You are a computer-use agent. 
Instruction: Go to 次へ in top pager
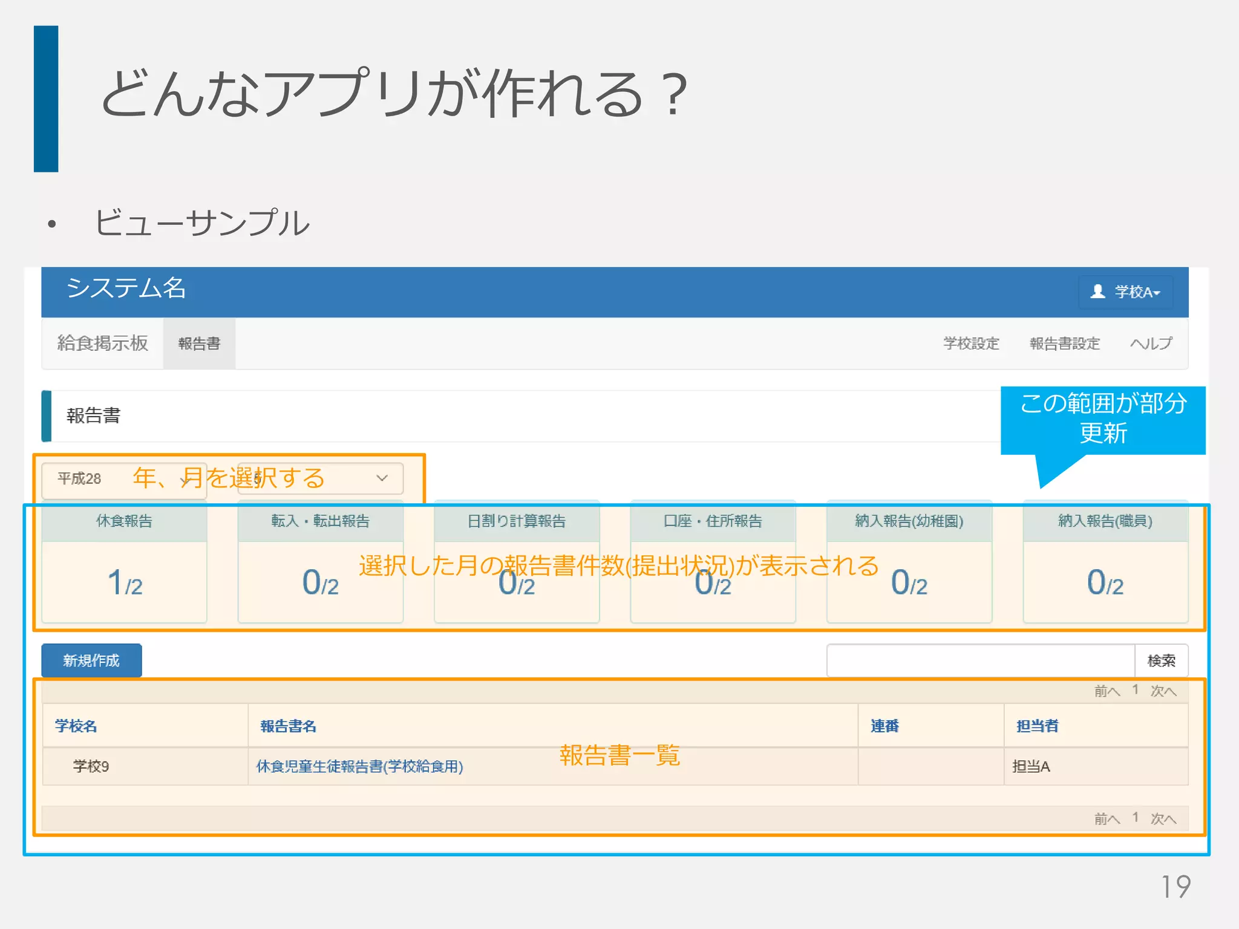[x=1163, y=691]
